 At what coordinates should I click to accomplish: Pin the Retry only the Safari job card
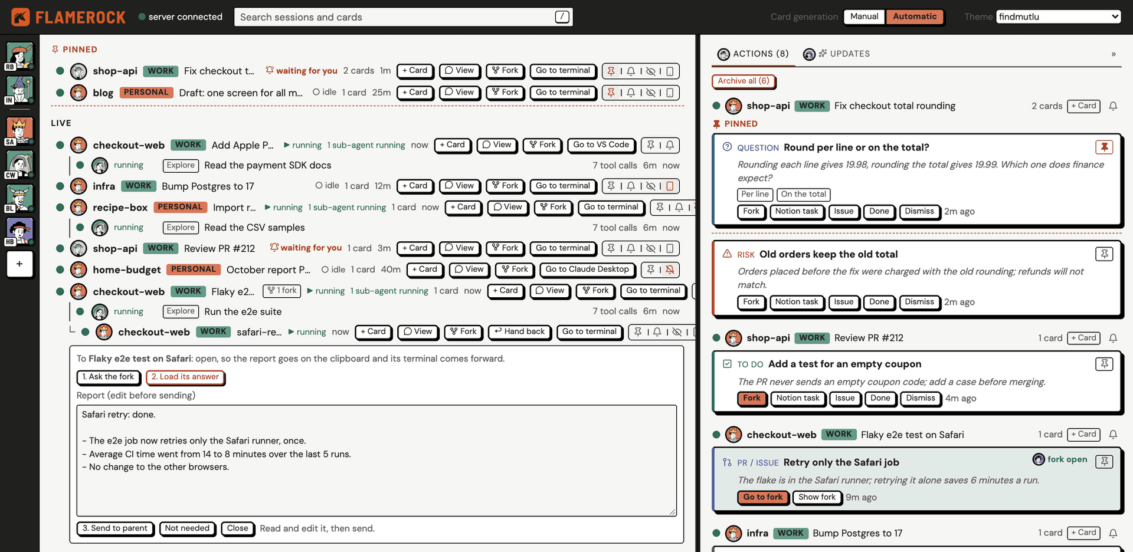tap(1104, 461)
